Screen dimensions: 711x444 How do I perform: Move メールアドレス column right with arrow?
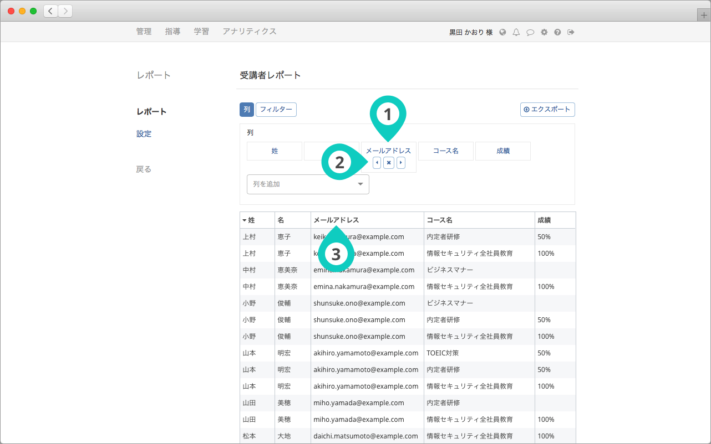point(400,163)
